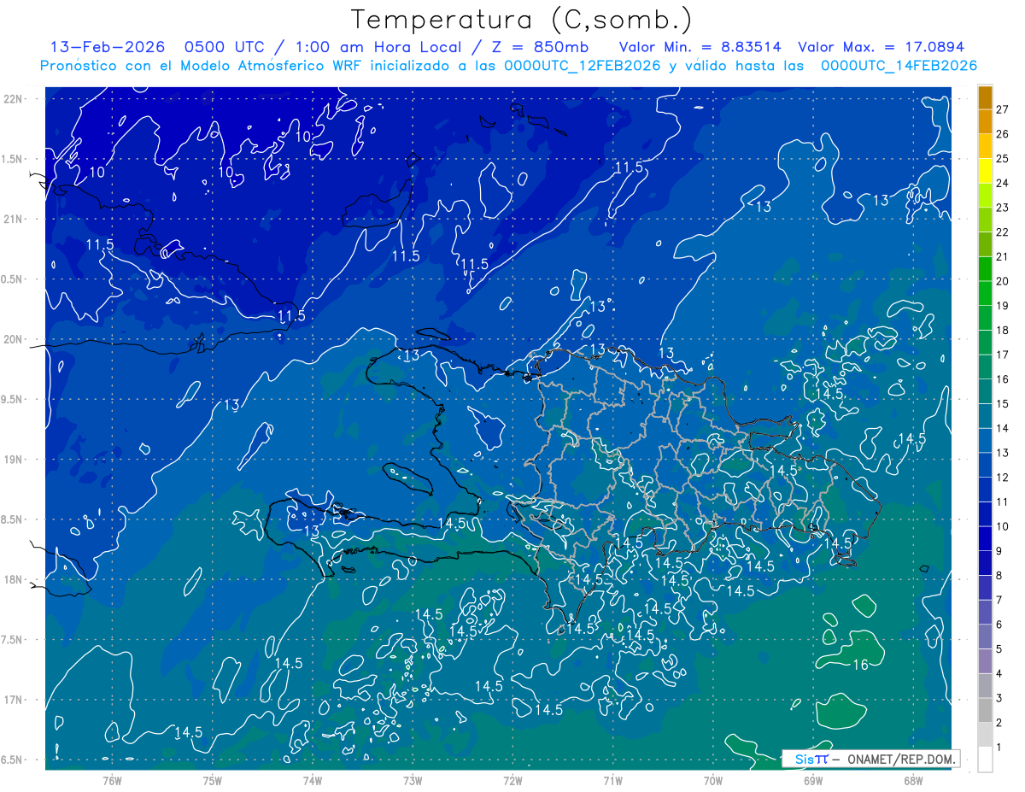This screenshot has width=1025, height=792.
Task: Select the white swatch at the color scale bottom
Action: [x=985, y=760]
